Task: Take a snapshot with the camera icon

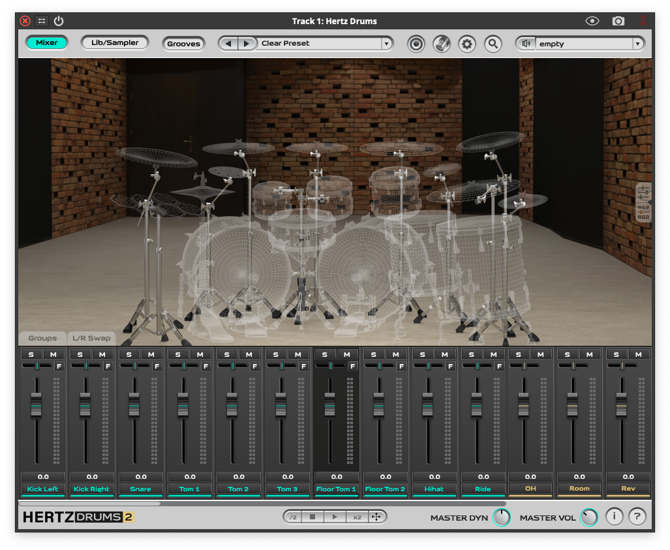Action: [618, 21]
